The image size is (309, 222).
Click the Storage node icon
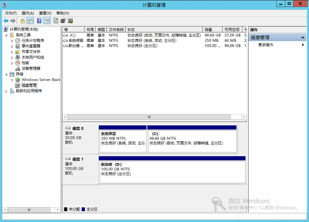coord(12,74)
